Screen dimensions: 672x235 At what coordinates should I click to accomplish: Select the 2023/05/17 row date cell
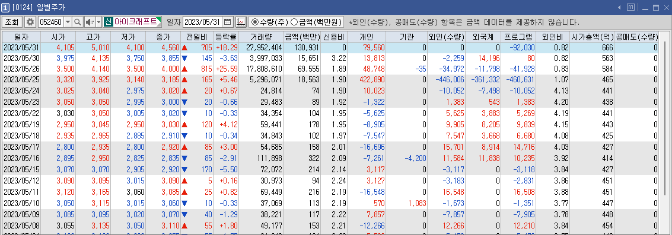[21, 147]
